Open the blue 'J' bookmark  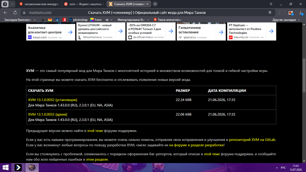click(x=57, y=20)
